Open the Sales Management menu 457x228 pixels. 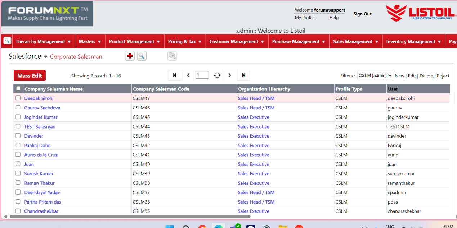356,41
